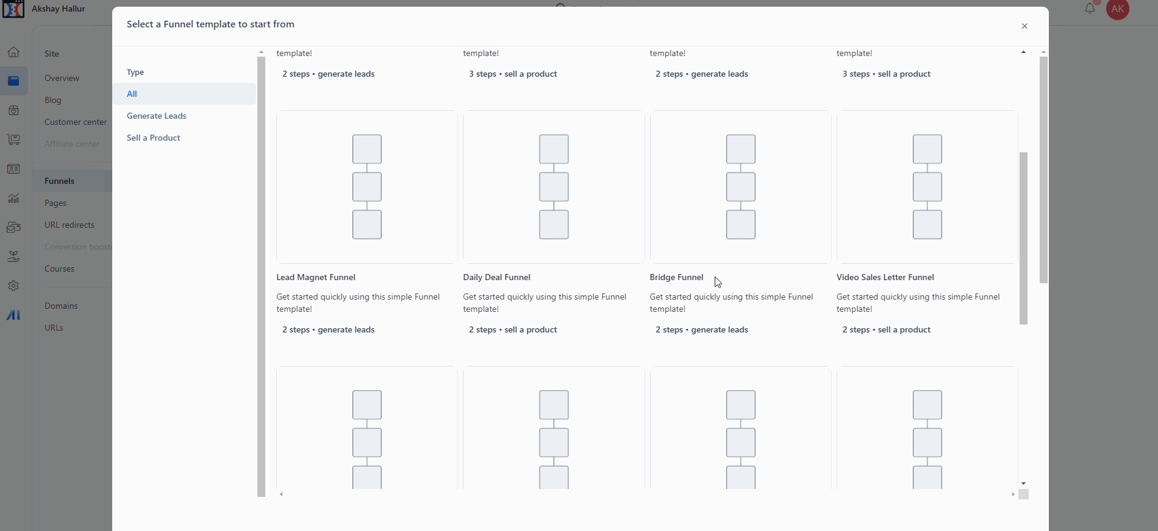Select the Daily Deal Funnel title
This screenshot has height=531, width=1158.
[x=496, y=277]
